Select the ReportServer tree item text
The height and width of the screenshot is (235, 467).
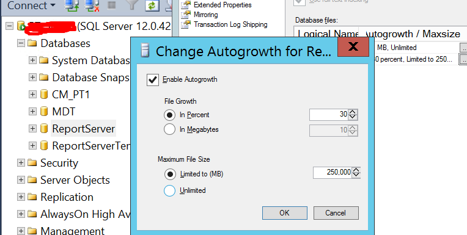coord(83,129)
